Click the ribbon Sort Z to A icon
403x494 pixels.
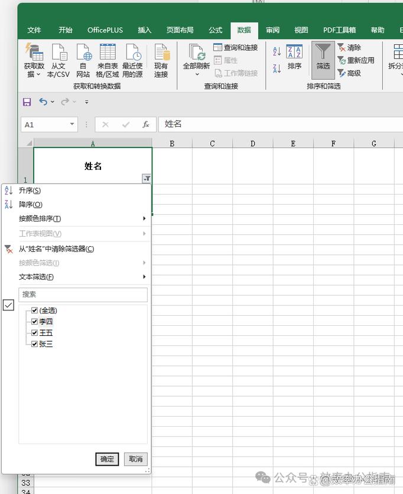tap(277, 68)
